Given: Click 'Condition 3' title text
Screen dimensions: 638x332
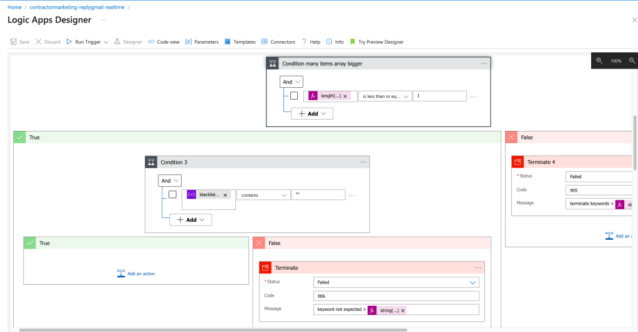Looking at the screenshot, I should 174,163.
